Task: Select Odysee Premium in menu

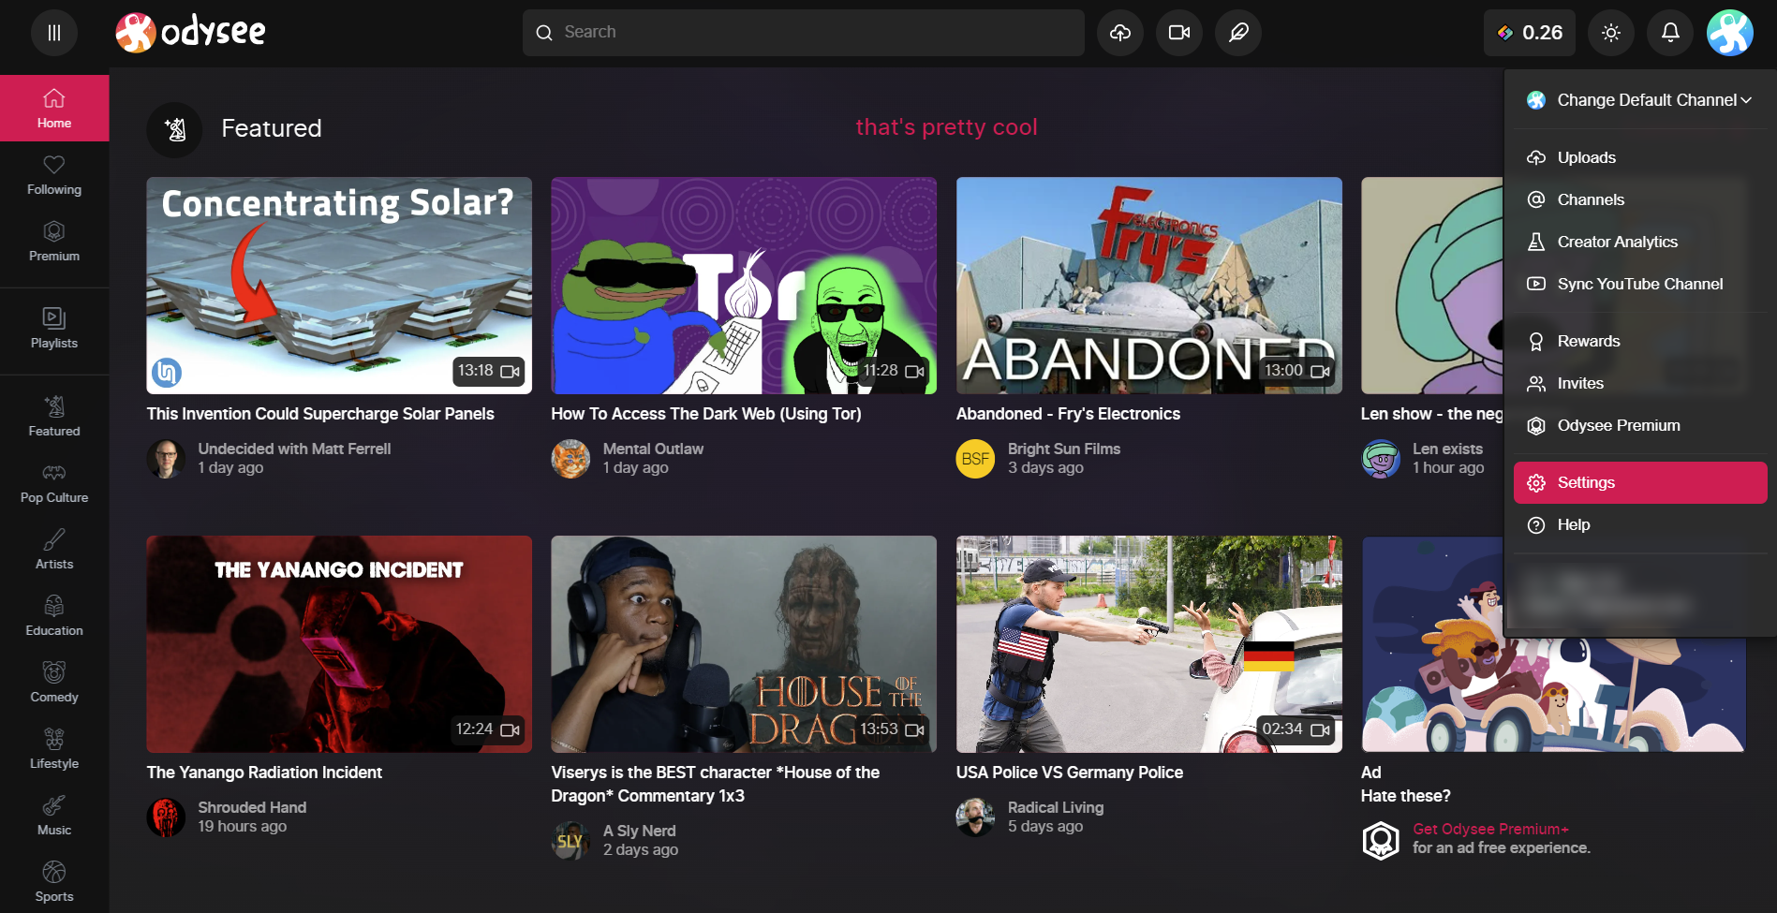Action: (x=1640, y=425)
